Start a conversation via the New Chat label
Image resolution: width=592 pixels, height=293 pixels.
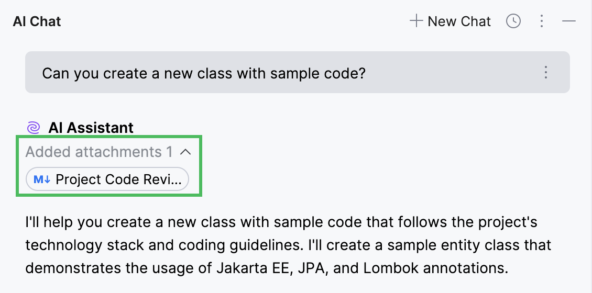pyautogui.click(x=459, y=21)
